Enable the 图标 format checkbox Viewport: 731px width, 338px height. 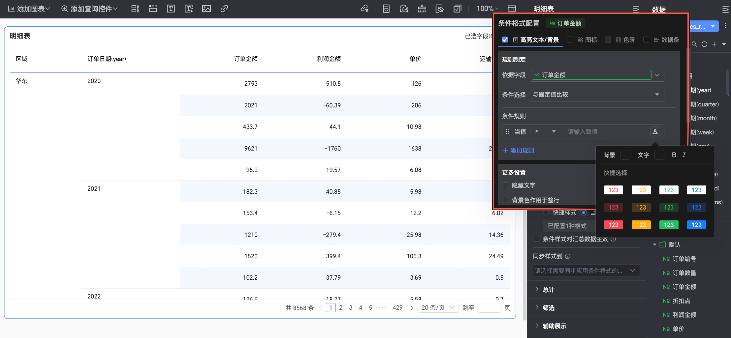pos(570,40)
